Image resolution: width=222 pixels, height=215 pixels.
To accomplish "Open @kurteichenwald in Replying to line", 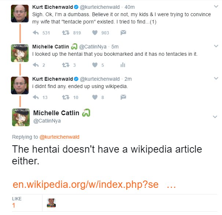I will 59,137.
